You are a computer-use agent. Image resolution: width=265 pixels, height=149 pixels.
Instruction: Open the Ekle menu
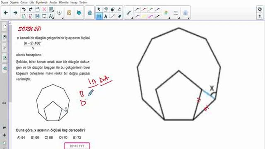[x=31, y=2]
